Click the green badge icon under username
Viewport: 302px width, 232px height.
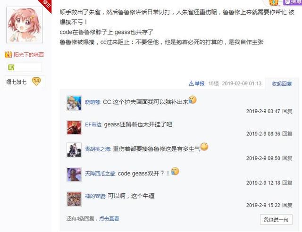tap(11, 67)
